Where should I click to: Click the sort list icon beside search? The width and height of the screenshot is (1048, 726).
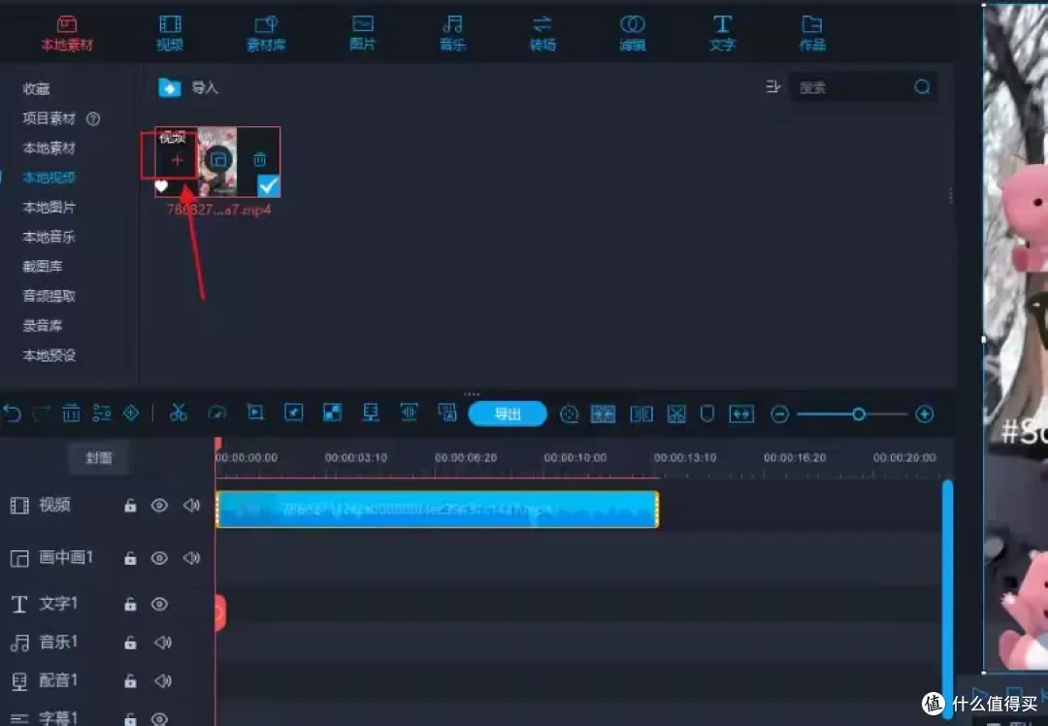pyautogui.click(x=772, y=87)
